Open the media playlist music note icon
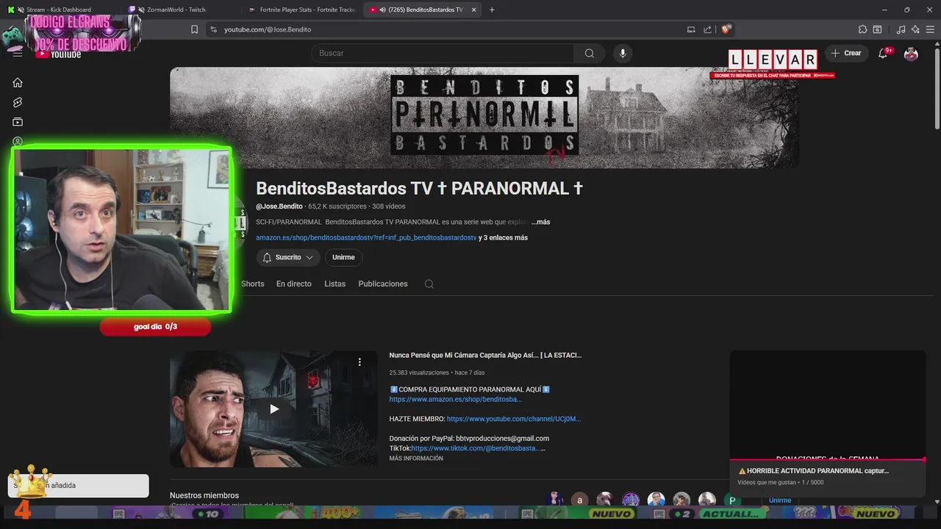This screenshot has height=529, width=941. pos(901,29)
